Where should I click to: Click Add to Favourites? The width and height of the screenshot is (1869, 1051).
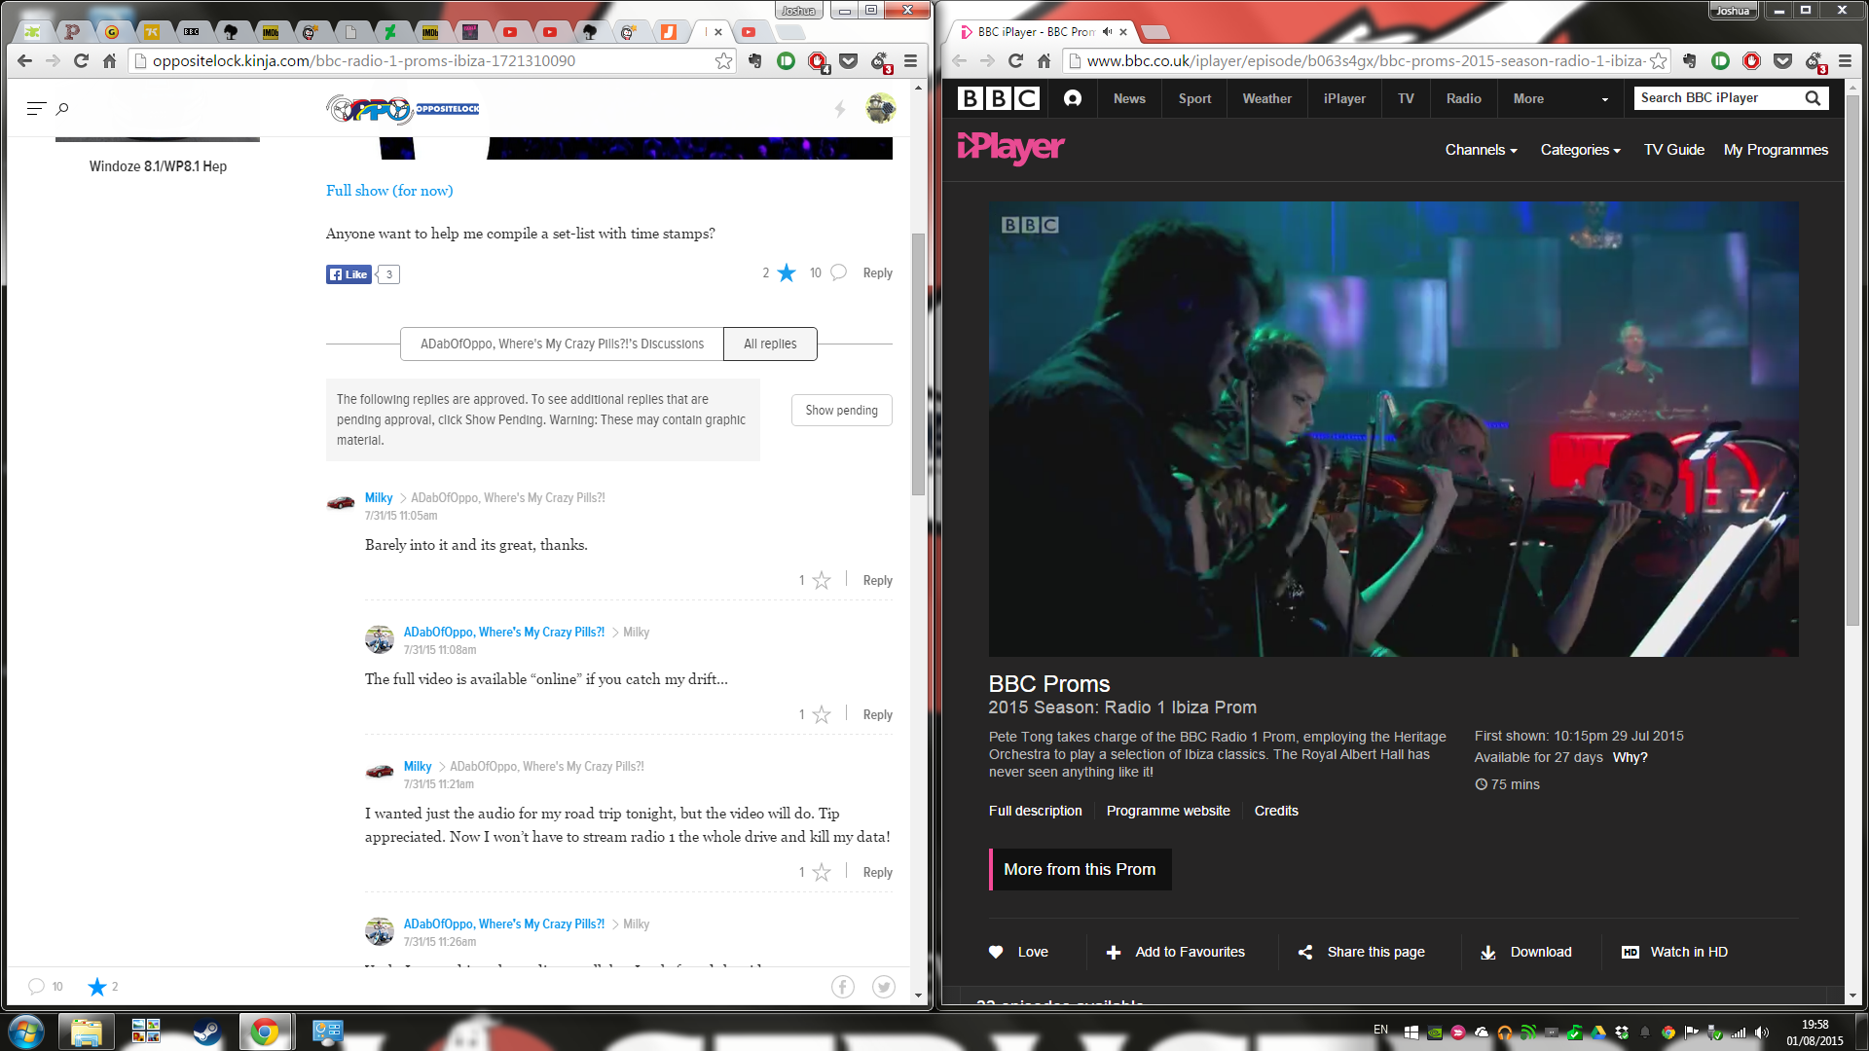pyautogui.click(x=1176, y=952)
